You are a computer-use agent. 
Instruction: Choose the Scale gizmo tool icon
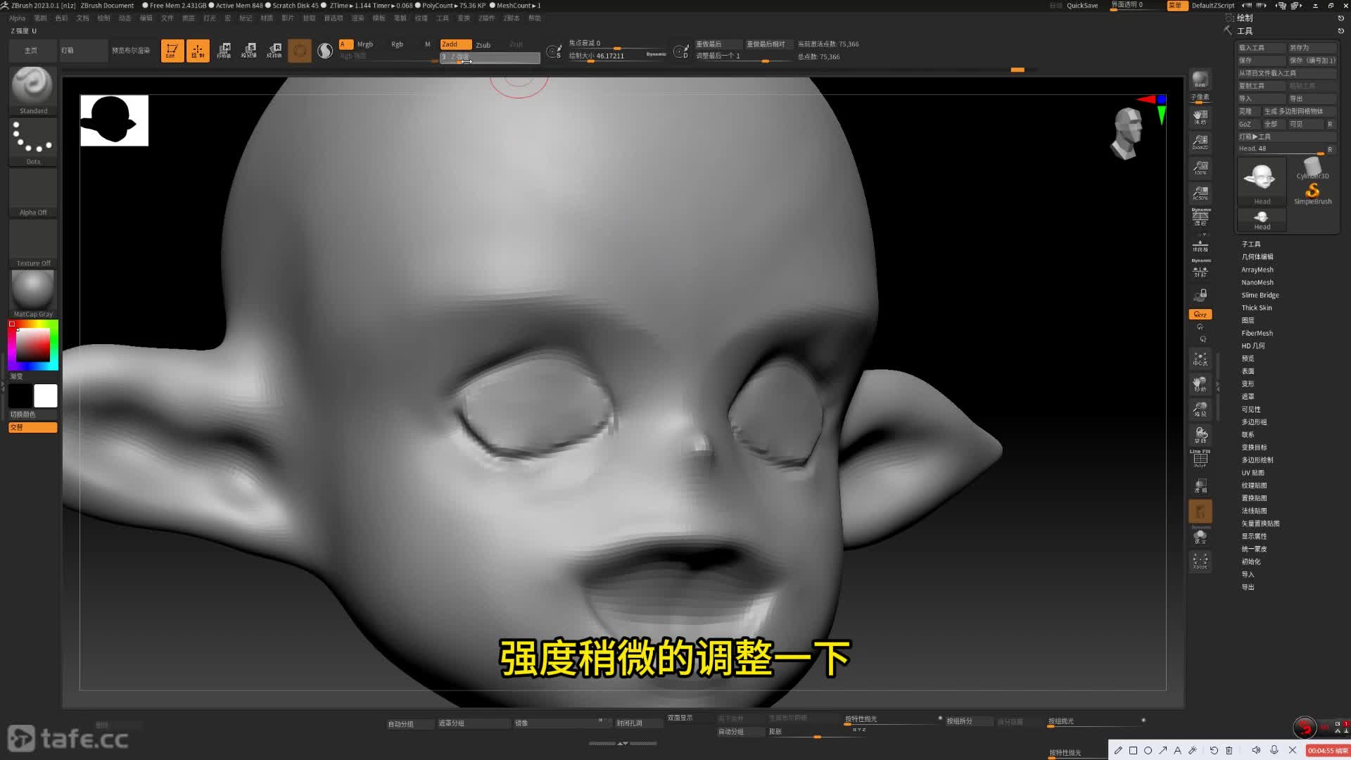249,51
